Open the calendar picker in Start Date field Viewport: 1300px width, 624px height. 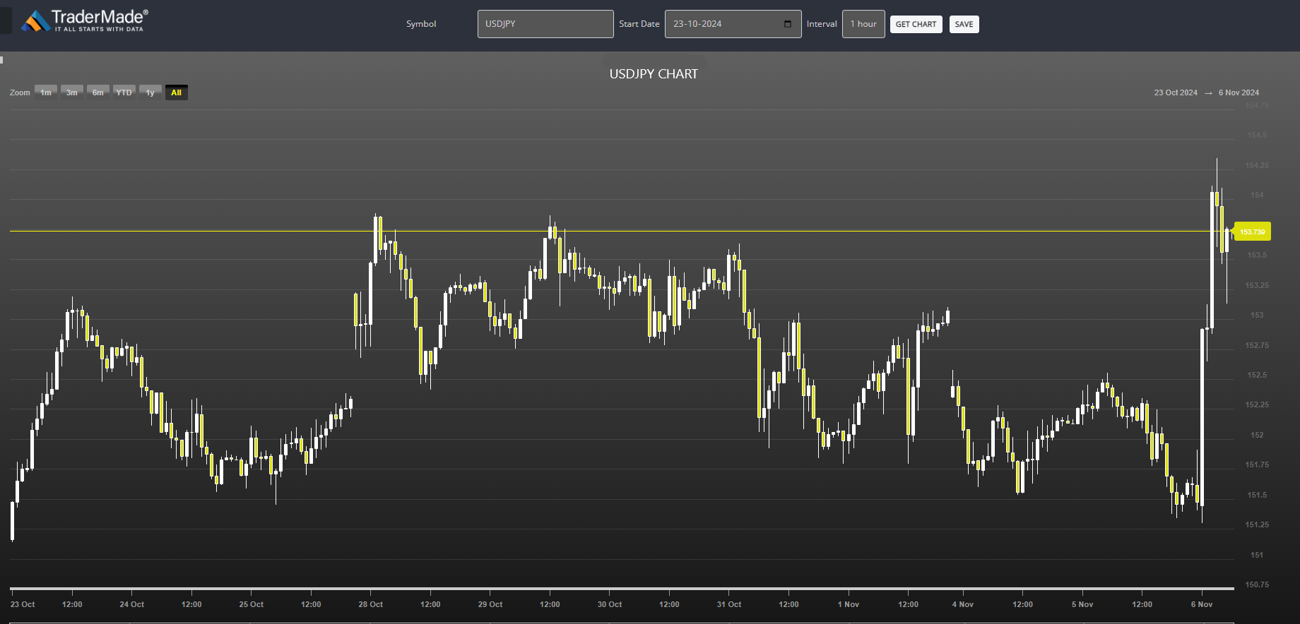(x=788, y=24)
